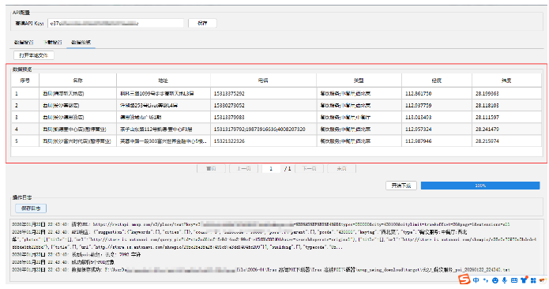Viewport: 549px width, 289px height.
Task: Click latitude cell 28.241479
Action: (506, 129)
